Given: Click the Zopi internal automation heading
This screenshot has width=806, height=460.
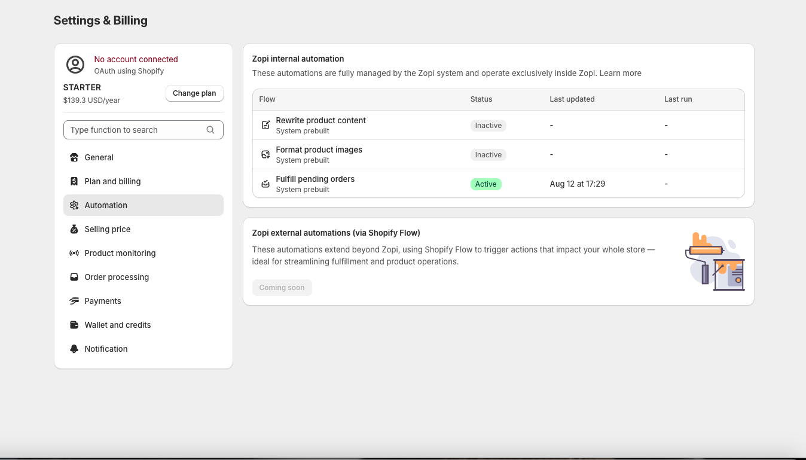Looking at the screenshot, I should click(x=298, y=59).
